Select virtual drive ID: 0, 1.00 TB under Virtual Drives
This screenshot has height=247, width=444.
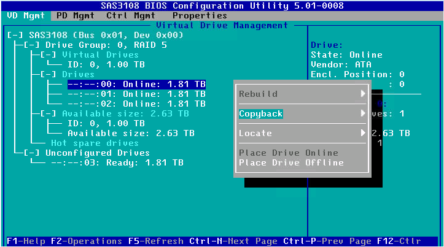(x=106, y=65)
